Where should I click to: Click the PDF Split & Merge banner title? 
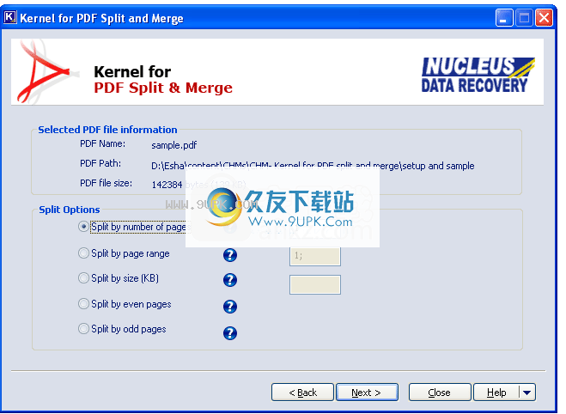163,88
